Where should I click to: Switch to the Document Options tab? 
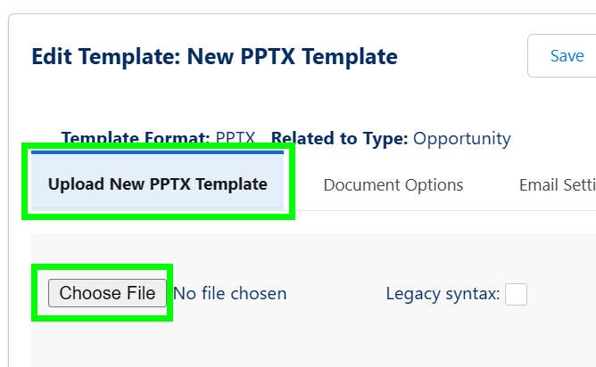coord(393,185)
